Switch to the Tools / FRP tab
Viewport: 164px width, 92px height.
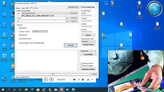coord(25,8)
